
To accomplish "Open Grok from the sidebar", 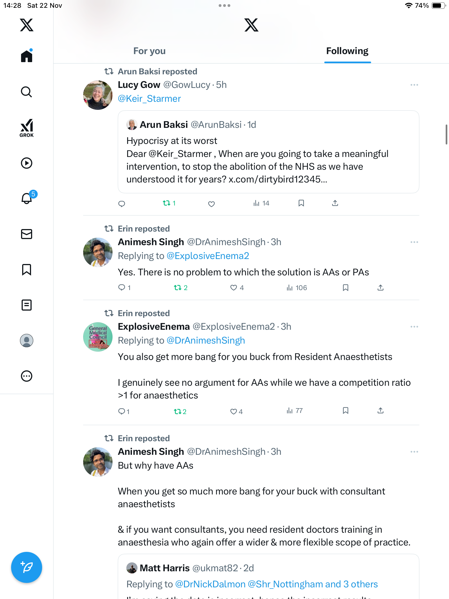I will [x=27, y=128].
